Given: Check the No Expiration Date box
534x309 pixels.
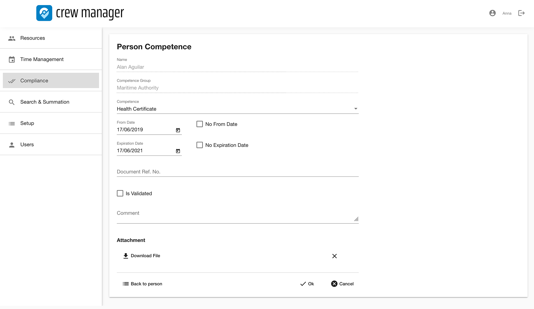Looking at the screenshot, I should (199, 145).
